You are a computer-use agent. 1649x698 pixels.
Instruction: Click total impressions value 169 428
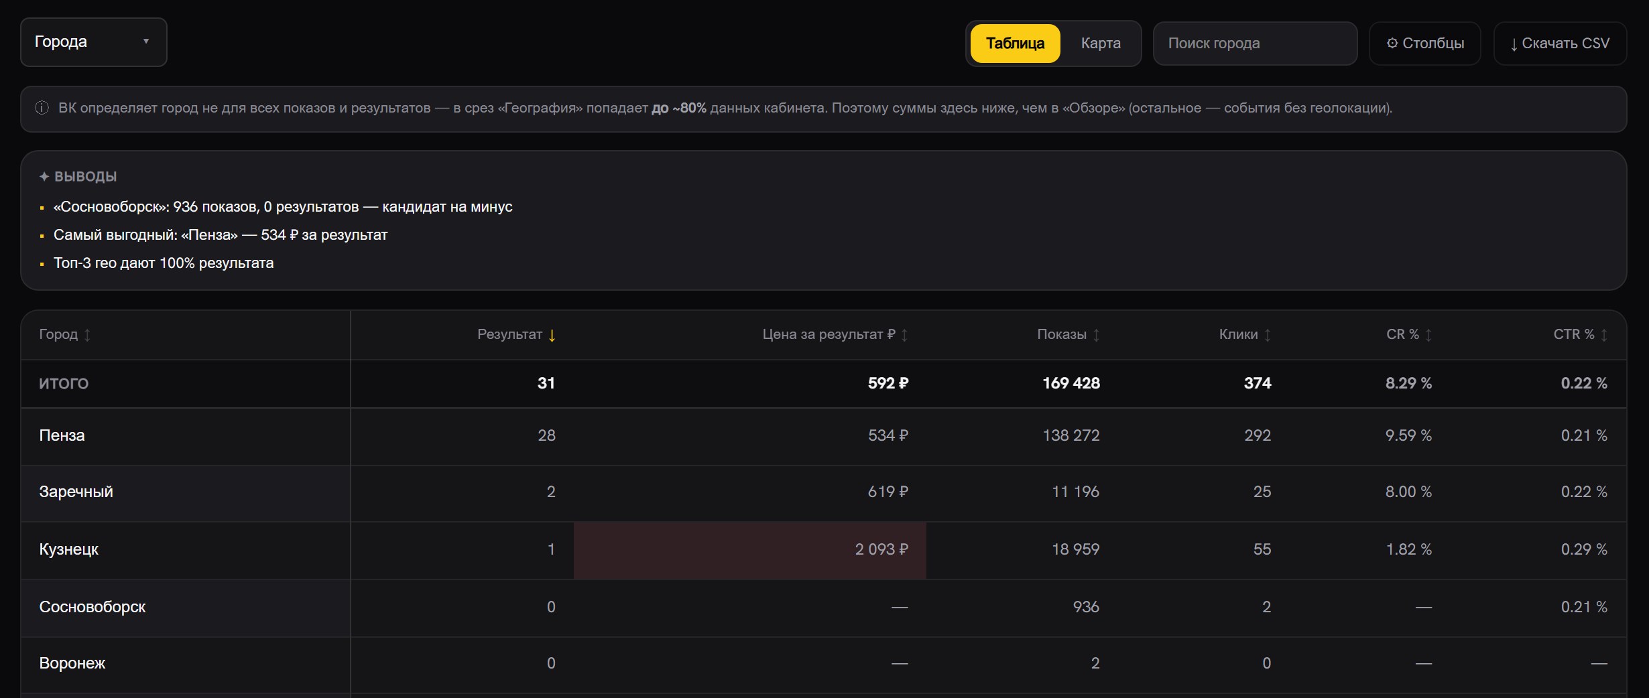tap(1071, 384)
